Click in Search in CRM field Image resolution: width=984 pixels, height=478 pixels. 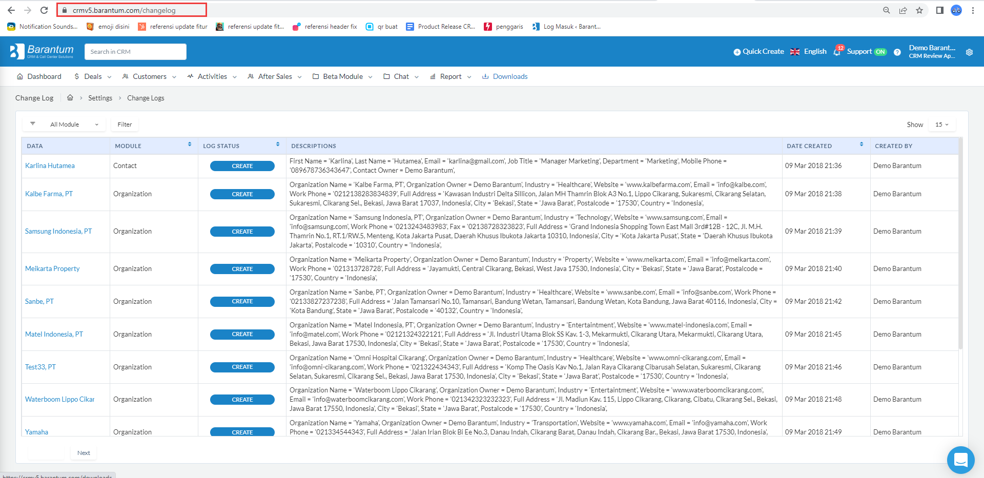135,52
